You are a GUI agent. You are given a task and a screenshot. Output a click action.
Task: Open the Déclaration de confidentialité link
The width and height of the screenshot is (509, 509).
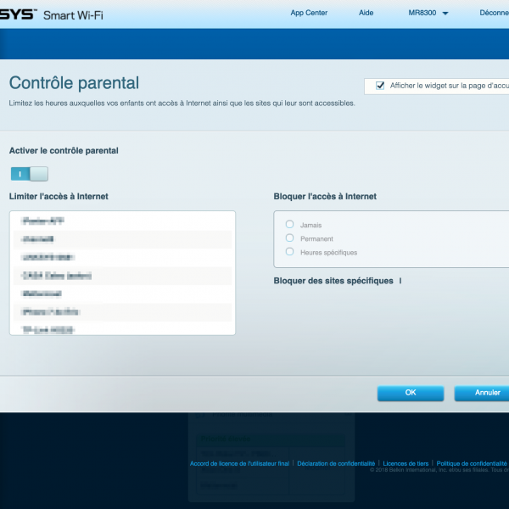coord(336,464)
